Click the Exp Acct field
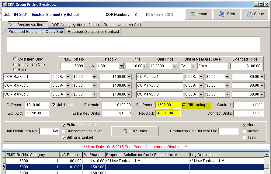Viewport: 271px width, 174px height. click(x=37, y=113)
